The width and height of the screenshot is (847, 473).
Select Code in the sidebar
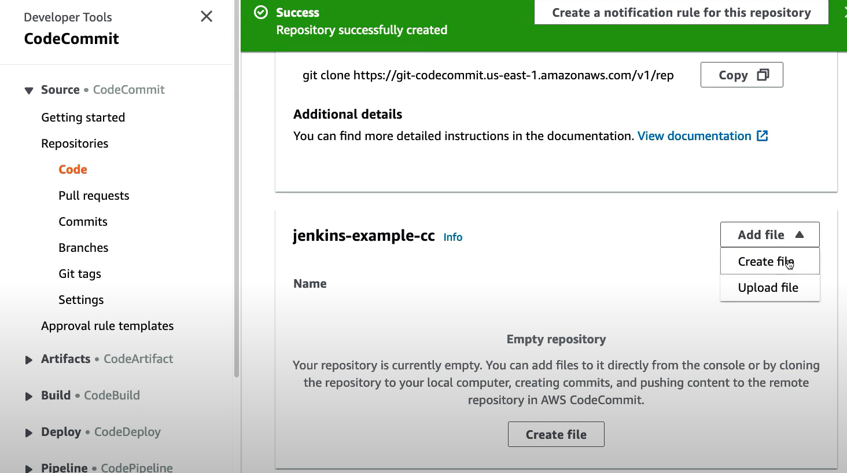73,169
